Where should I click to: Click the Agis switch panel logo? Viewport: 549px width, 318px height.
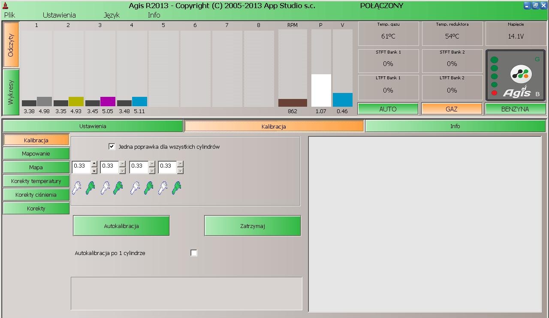(522, 75)
